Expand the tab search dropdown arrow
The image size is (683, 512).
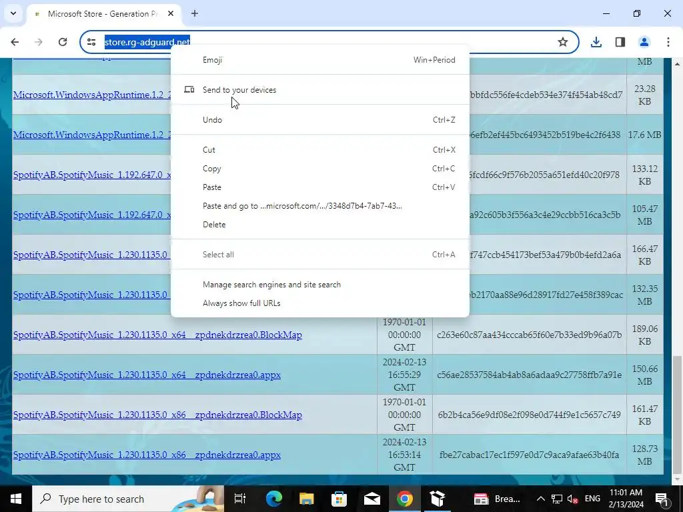click(x=13, y=13)
